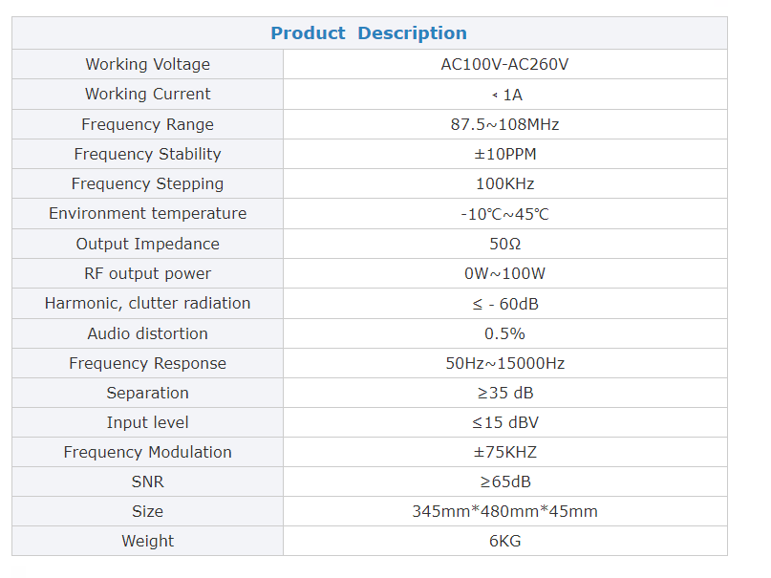
Task: Click the Product Description table header
Action: click(369, 33)
